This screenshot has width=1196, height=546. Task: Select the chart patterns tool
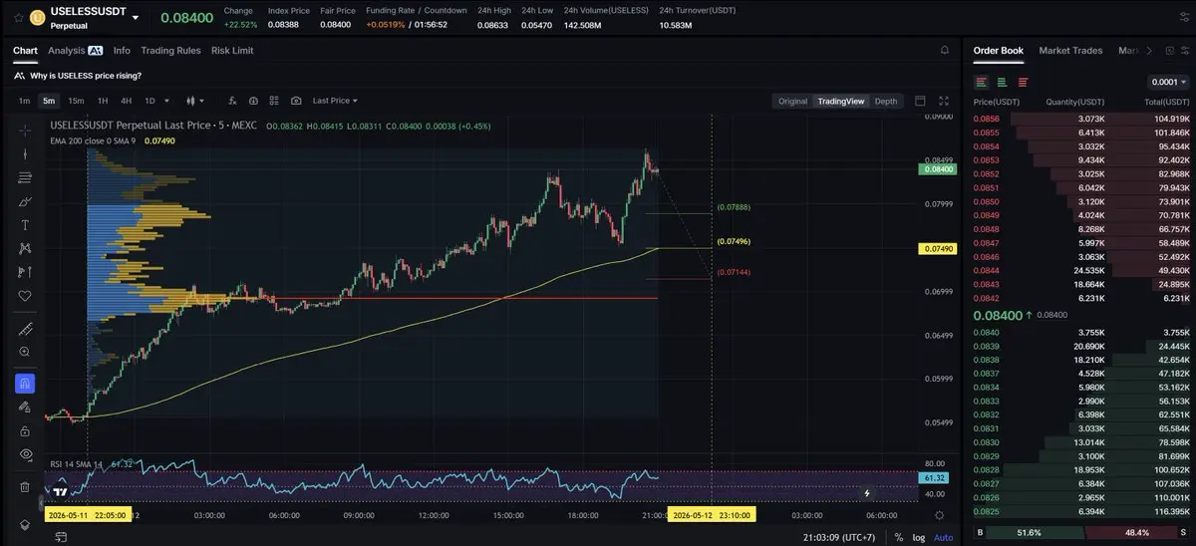(x=25, y=248)
